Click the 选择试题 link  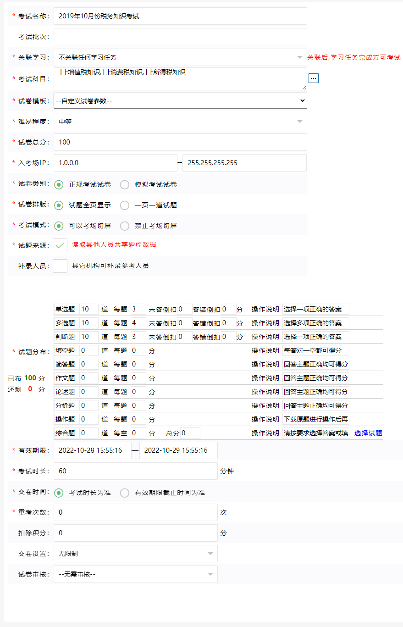pyautogui.click(x=368, y=433)
